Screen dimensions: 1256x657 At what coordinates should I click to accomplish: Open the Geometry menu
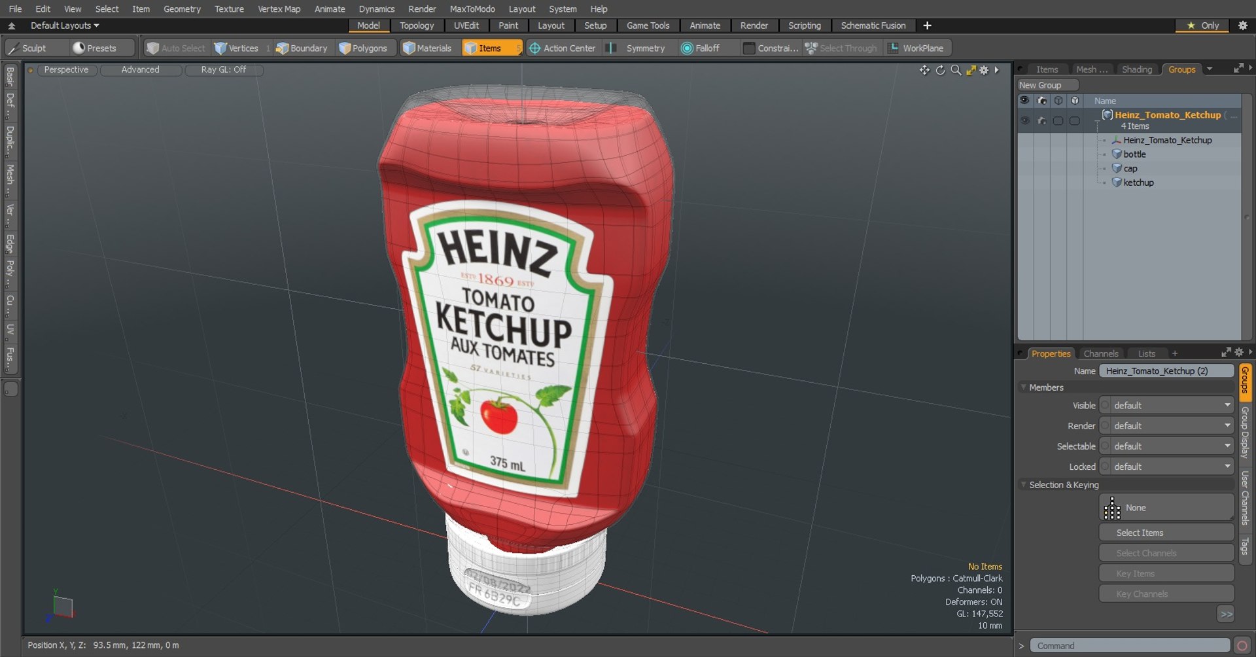182,9
